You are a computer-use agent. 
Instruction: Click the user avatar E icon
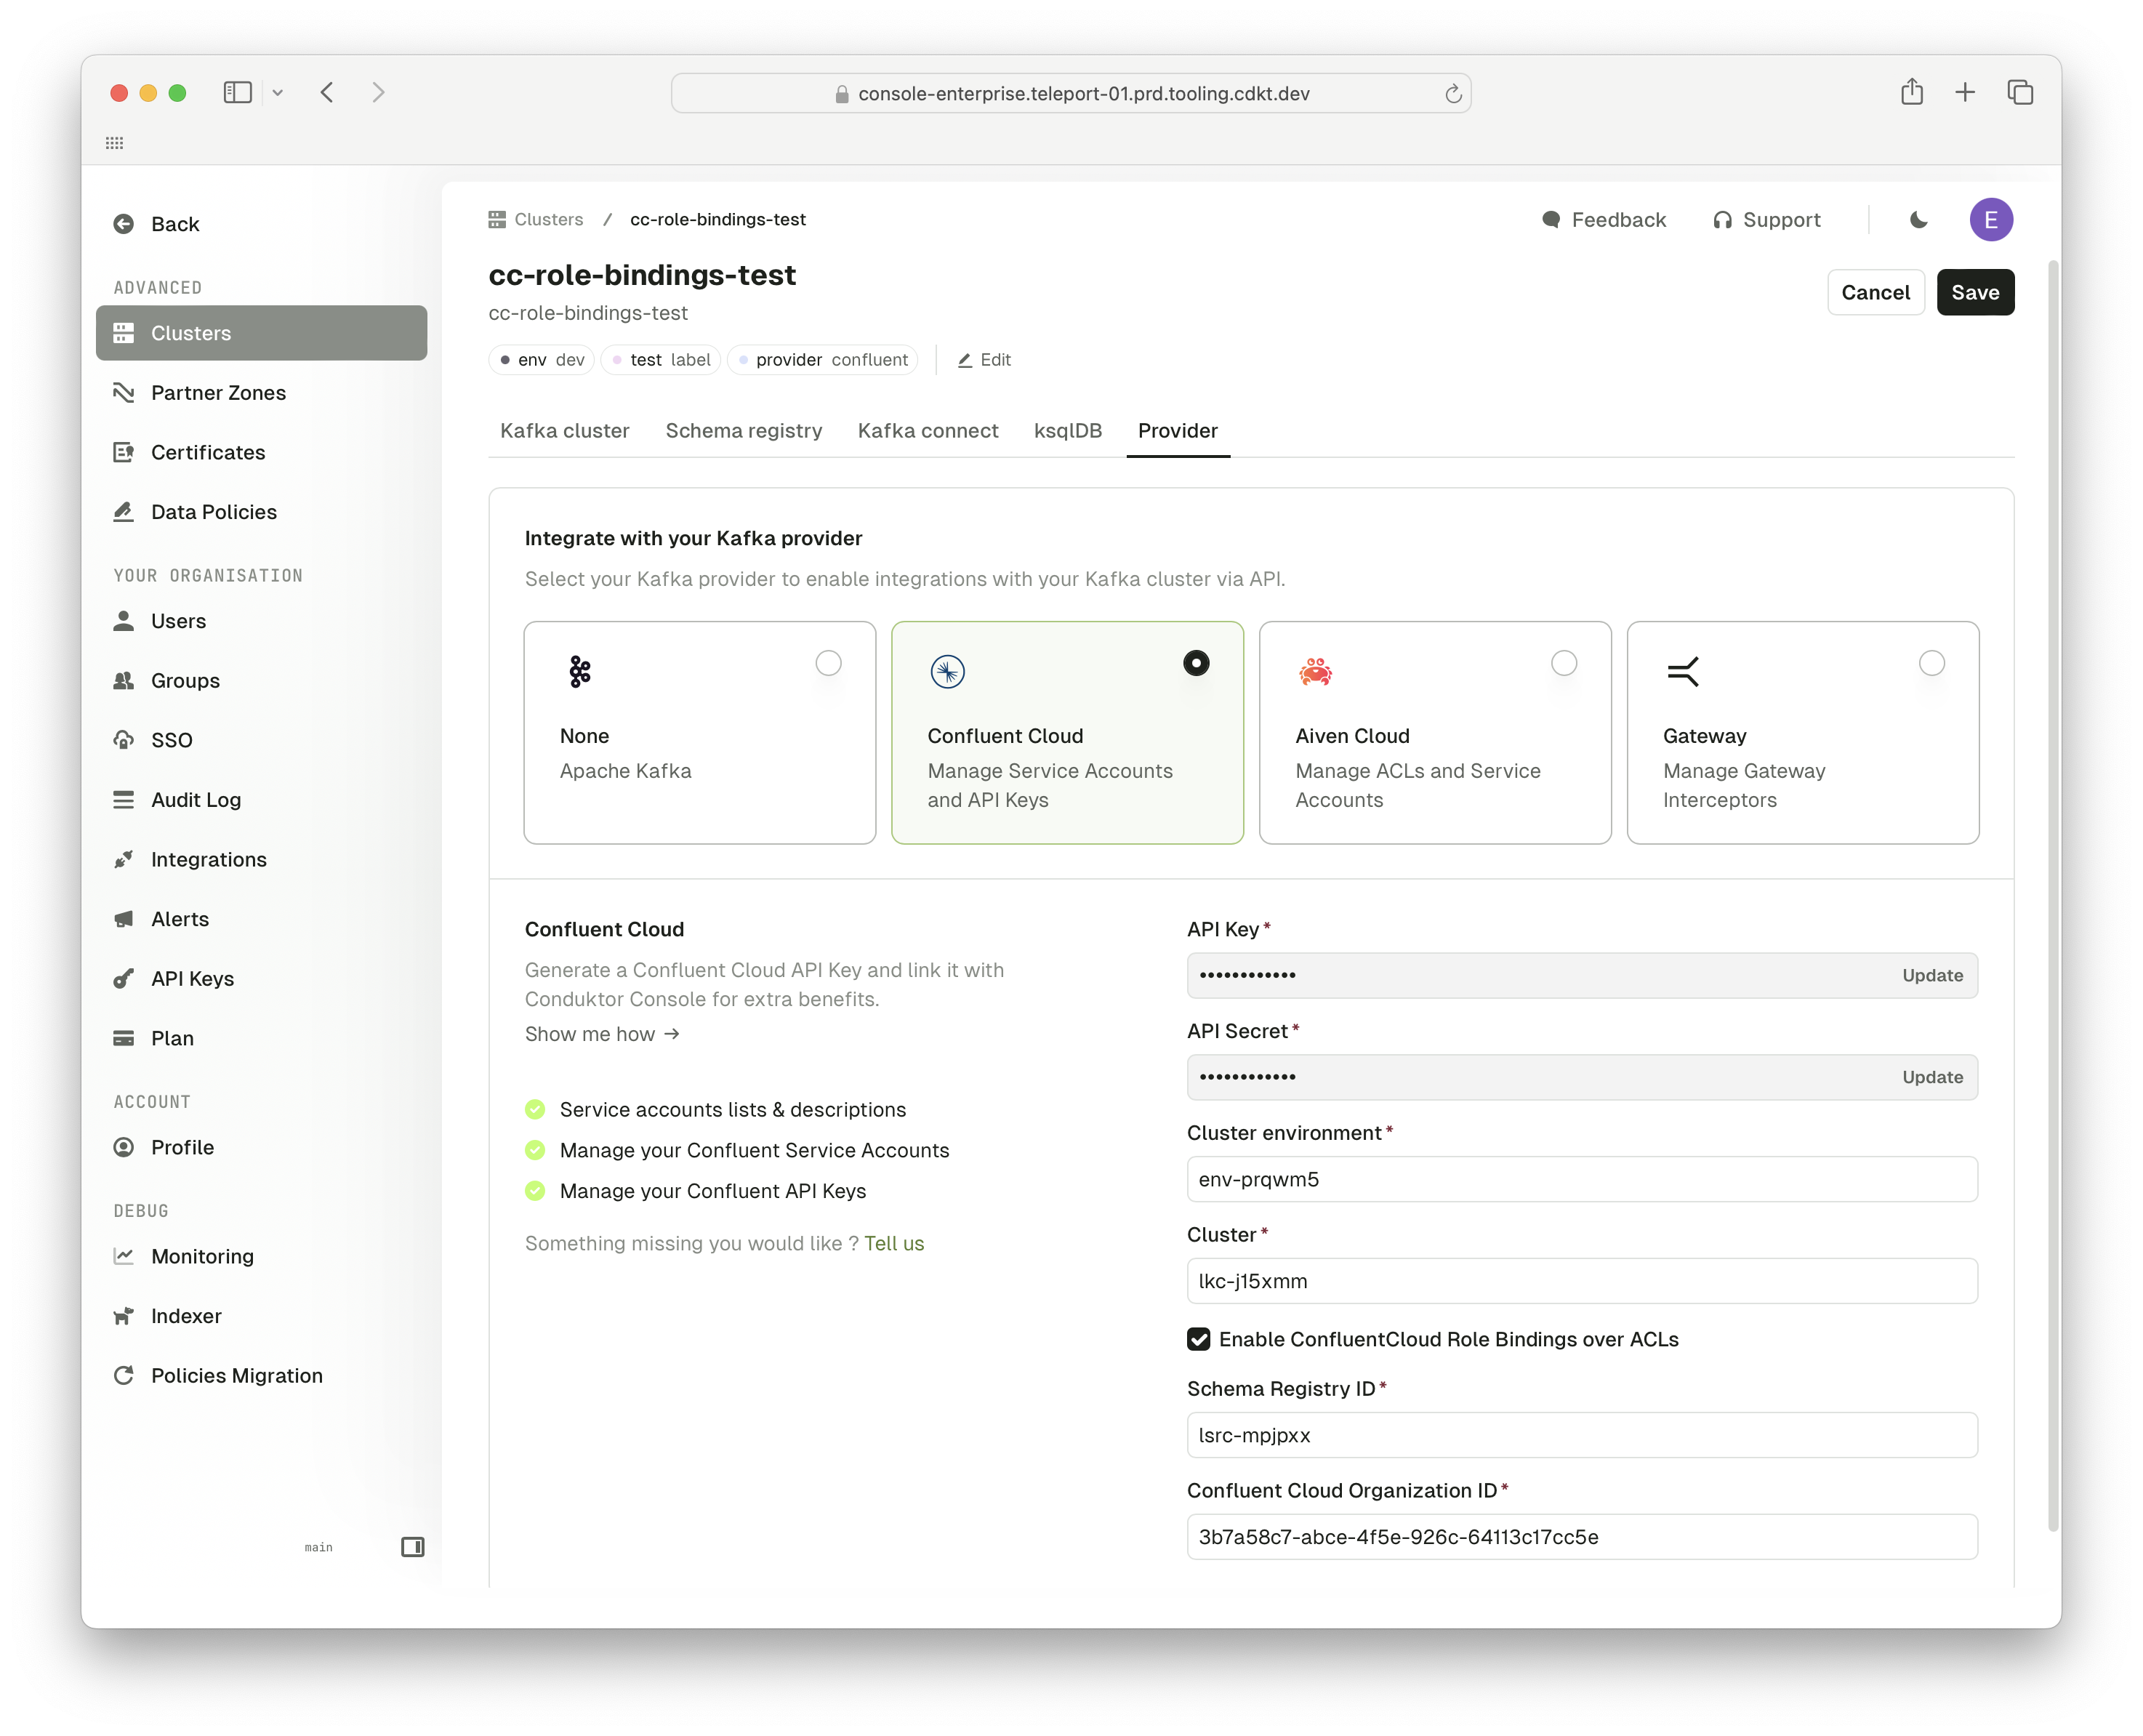[x=1990, y=220]
